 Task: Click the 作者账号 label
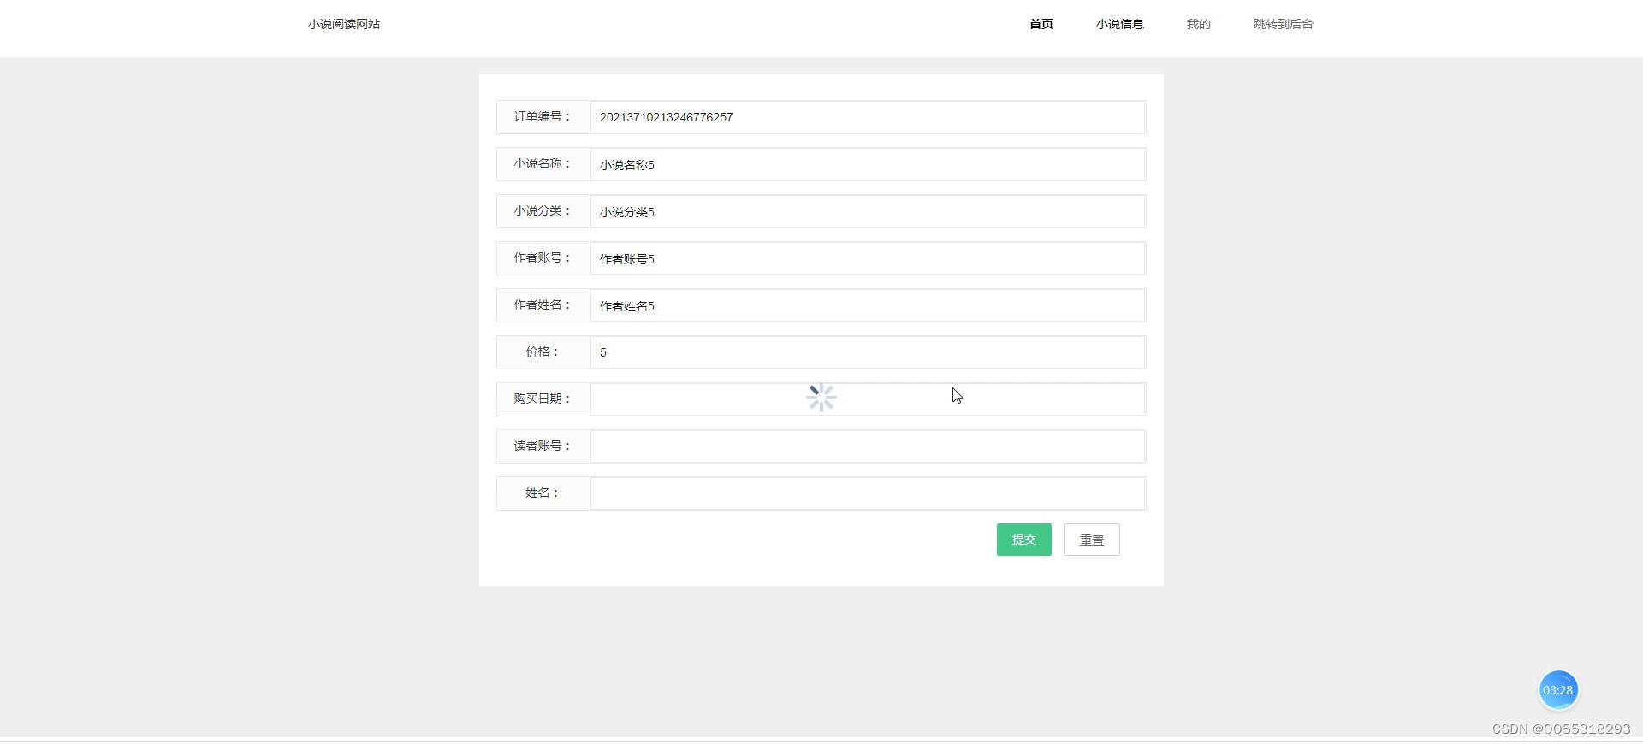click(x=543, y=257)
